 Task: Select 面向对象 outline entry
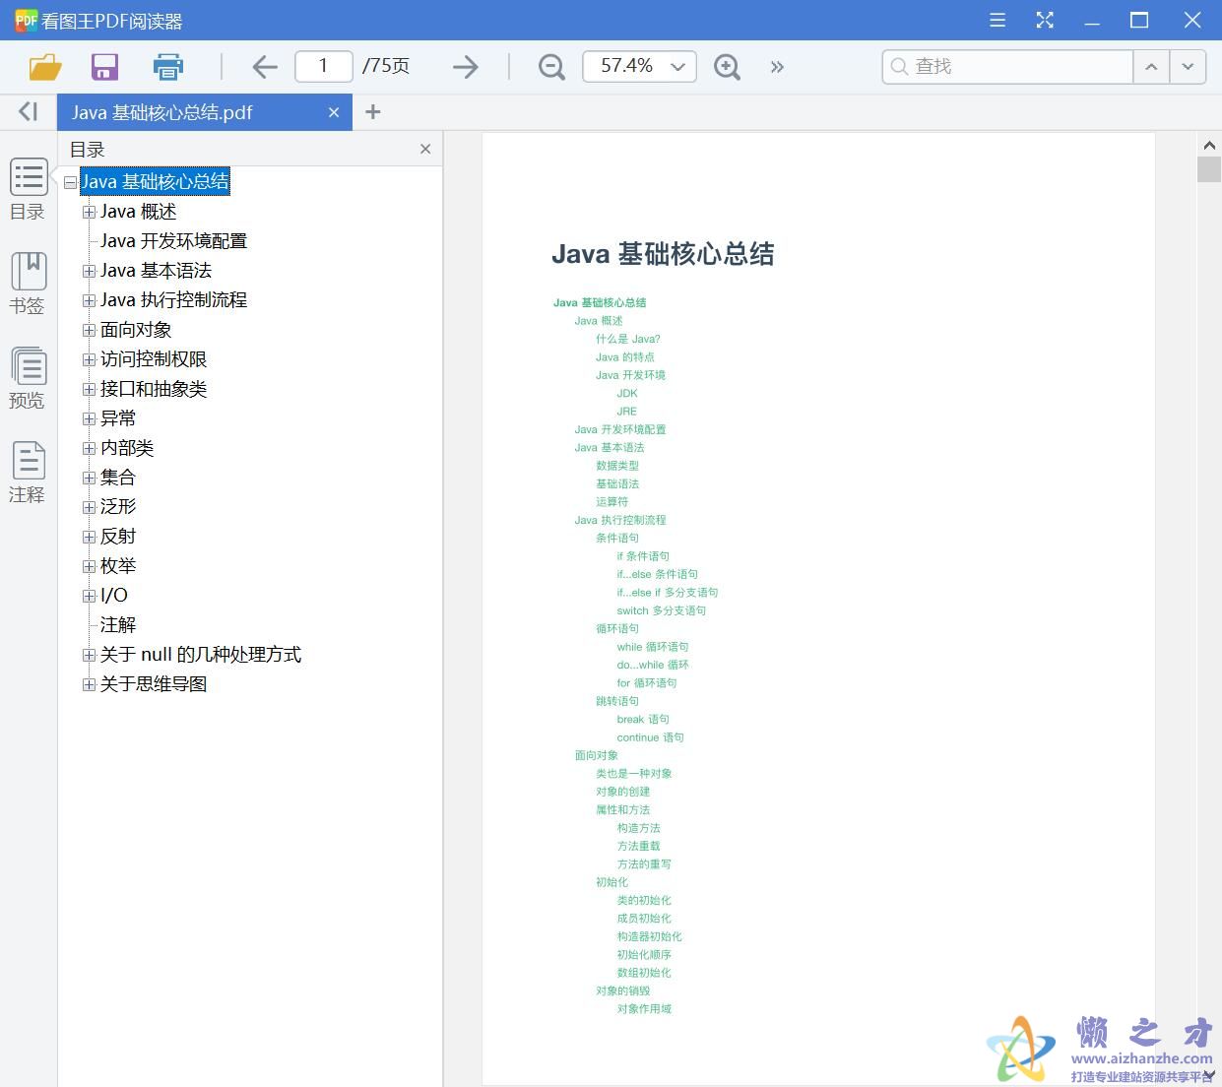[x=136, y=330]
